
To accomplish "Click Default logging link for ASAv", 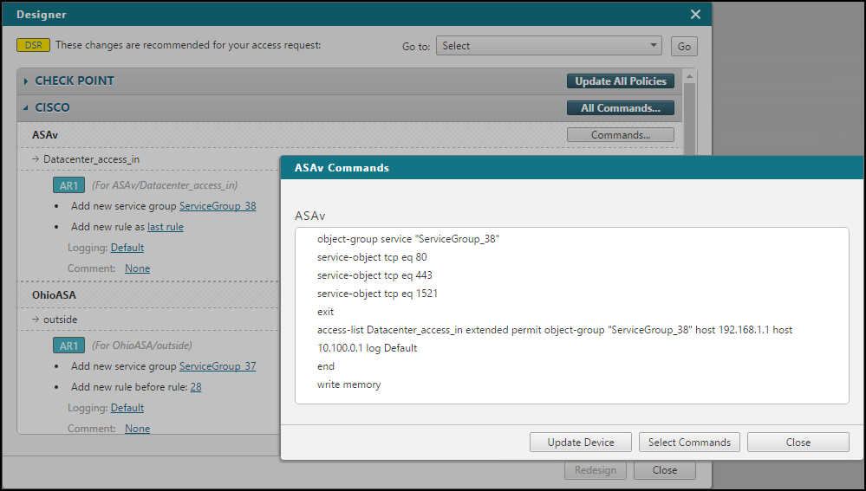I will coord(127,248).
